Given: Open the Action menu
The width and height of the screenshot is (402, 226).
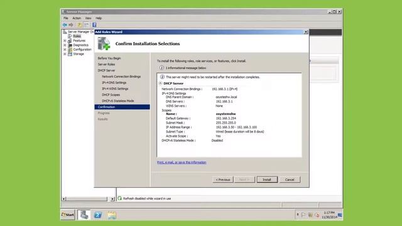Looking at the screenshot, I should (77, 18).
